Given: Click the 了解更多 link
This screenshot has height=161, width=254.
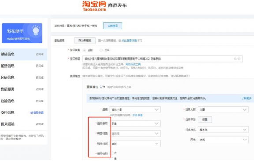Looking at the screenshot, I should (247, 98).
